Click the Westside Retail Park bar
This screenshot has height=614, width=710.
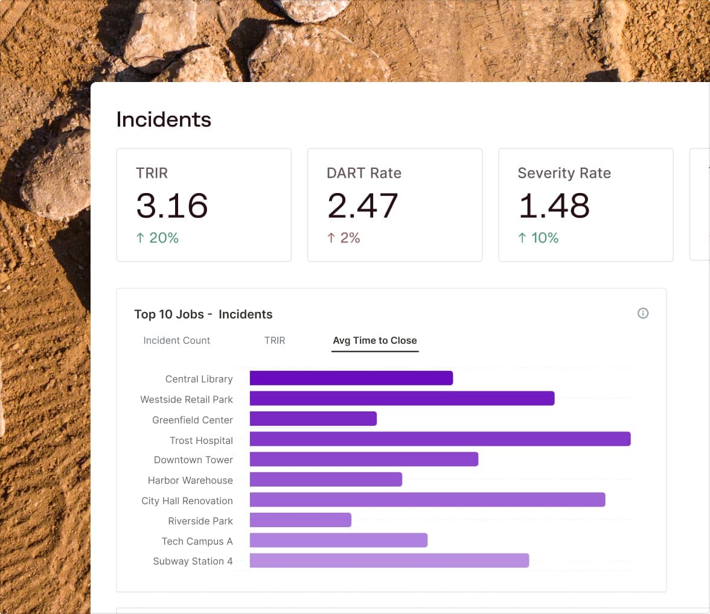(401, 398)
